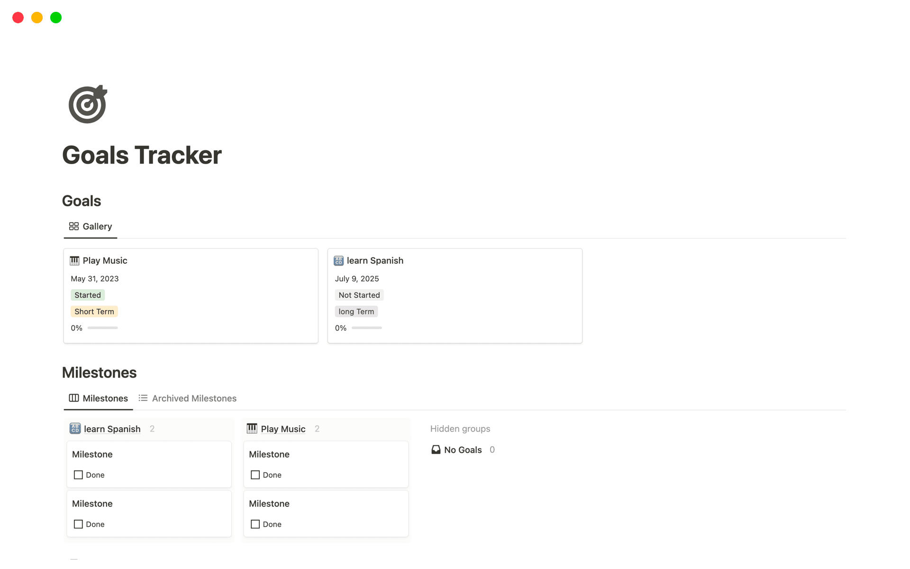Click the Goals Tracker page title
Screen dimensions: 910x569
point(142,155)
